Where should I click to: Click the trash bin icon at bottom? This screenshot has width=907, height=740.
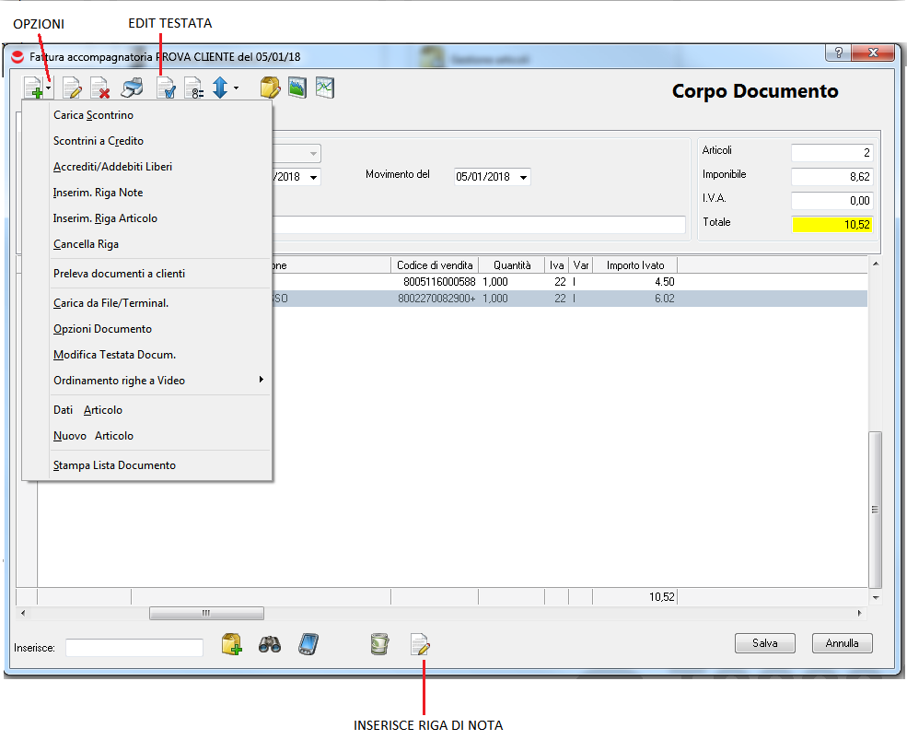pyautogui.click(x=378, y=645)
